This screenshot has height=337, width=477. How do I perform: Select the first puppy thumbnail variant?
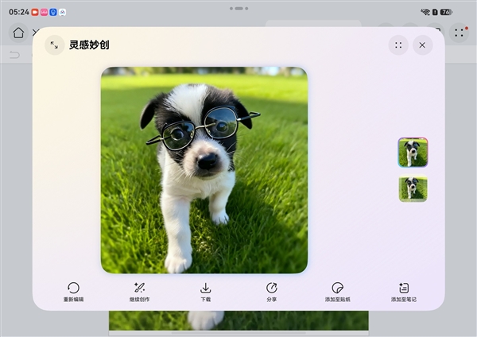(413, 152)
